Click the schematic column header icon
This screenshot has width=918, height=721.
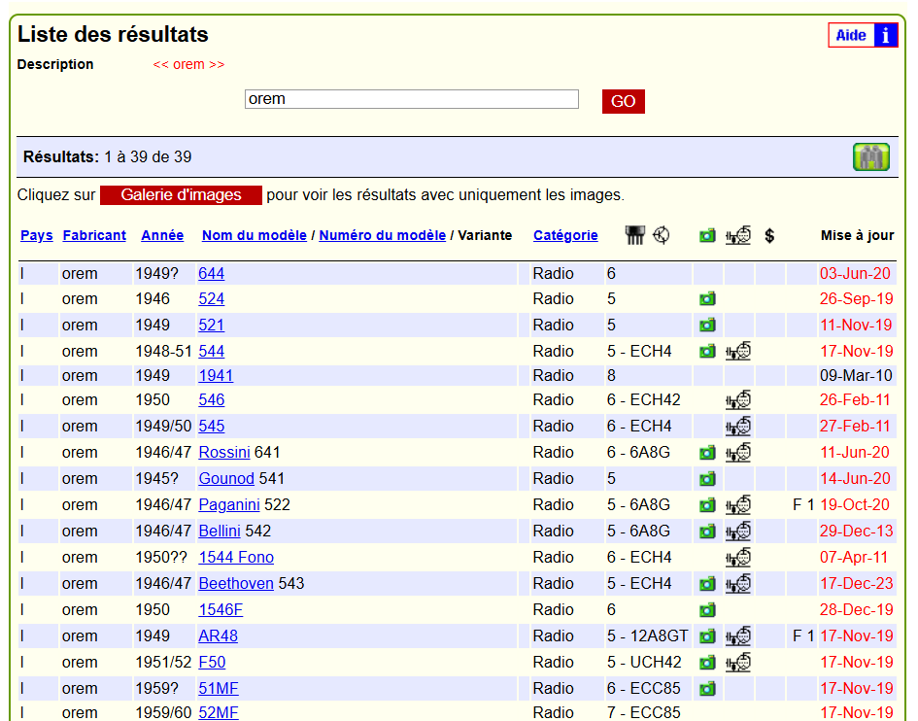[738, 235]
